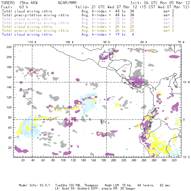Click 'sm= 2' on the black precipitation row

click(x=169, y=15)
